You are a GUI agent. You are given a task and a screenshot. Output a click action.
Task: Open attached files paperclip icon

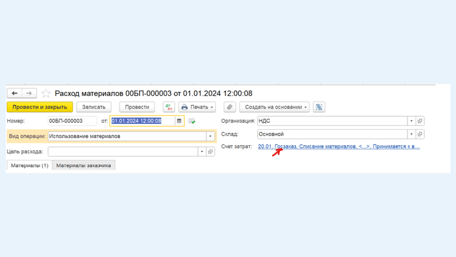pos(229,107)
